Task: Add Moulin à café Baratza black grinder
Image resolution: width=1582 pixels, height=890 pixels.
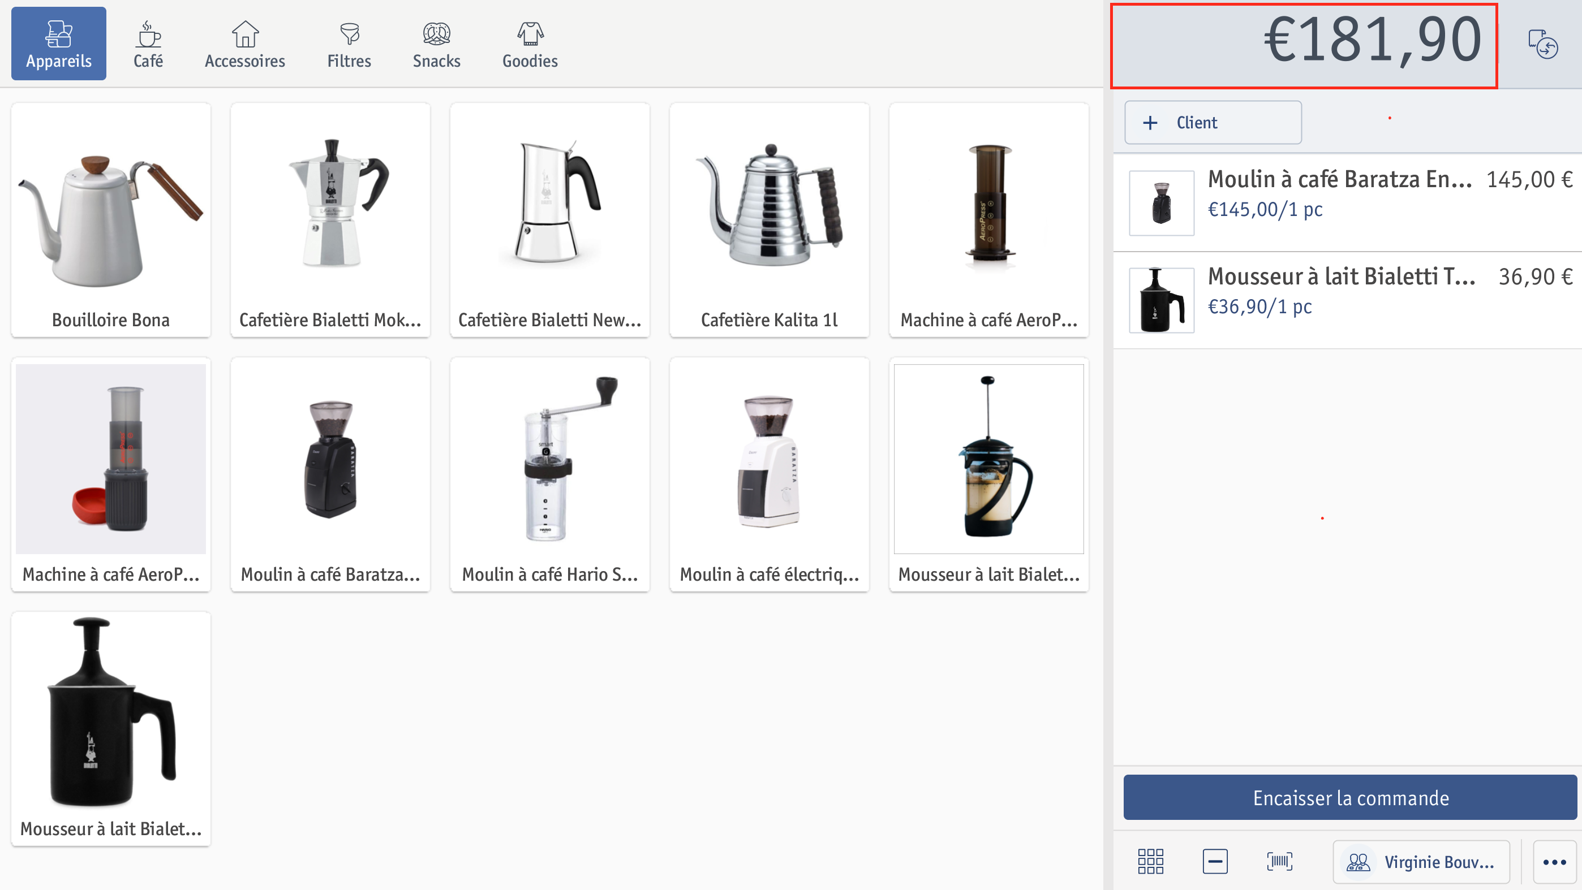Action: coord(330,474)
